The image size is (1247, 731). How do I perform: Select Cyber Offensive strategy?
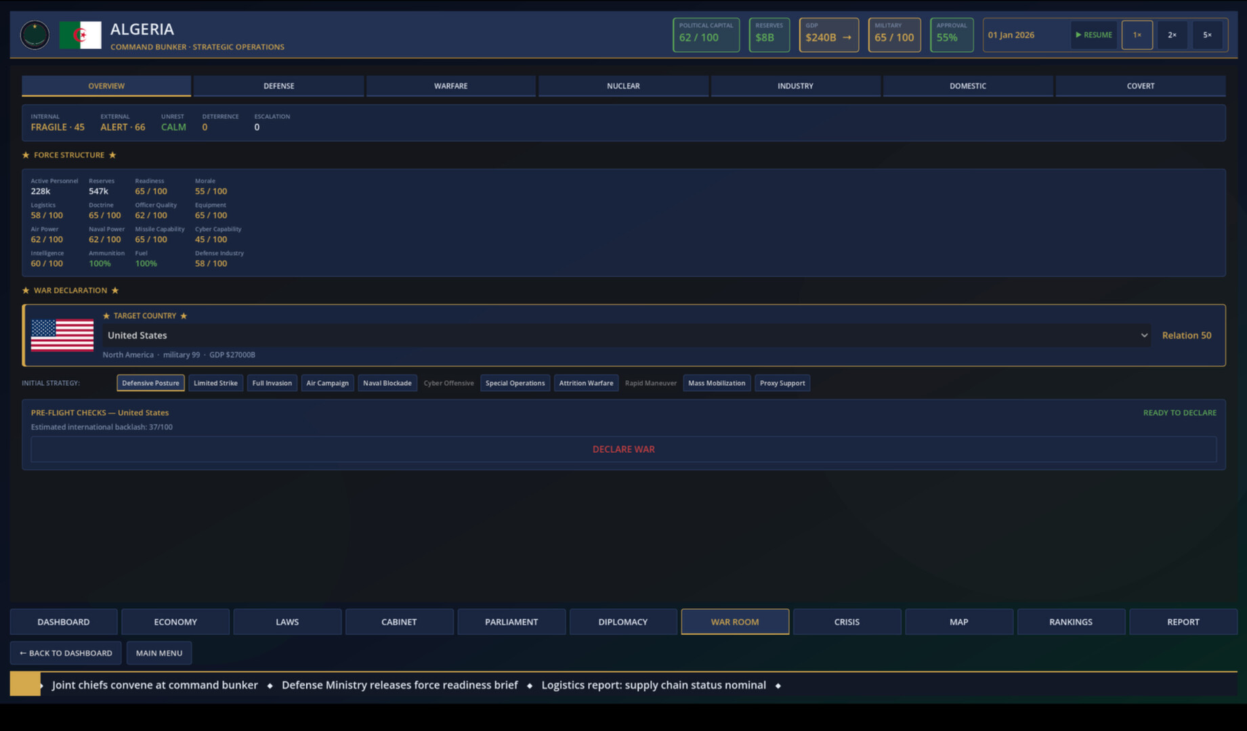(448, 383)
